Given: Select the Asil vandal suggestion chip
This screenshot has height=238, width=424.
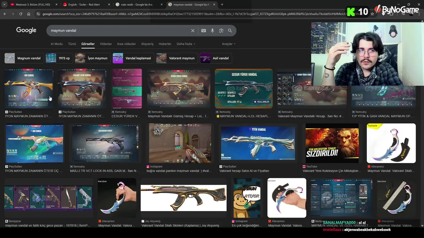Looking at the screenshot, I should pyautogui.click(x=216, y=58).
